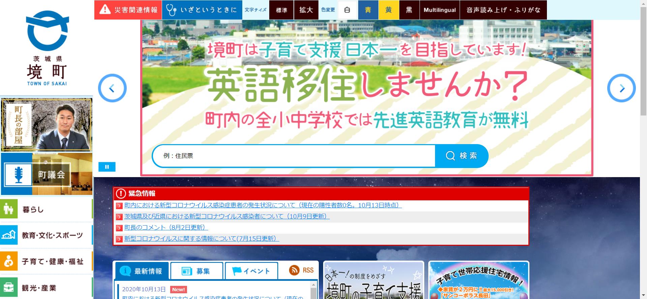The width and height of the screenshot is (647, 299).
Task: Switch to the 最新情報 tab
Action: click(142, 271)
